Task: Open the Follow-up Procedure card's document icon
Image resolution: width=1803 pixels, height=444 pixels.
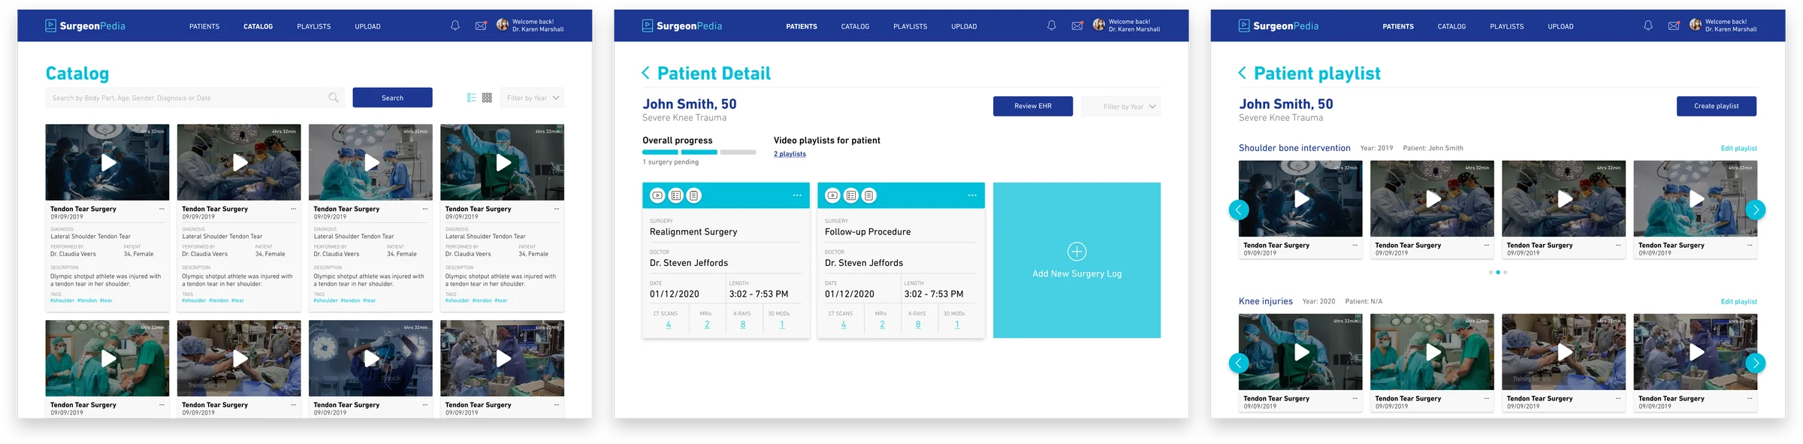Action: (869, 195)
